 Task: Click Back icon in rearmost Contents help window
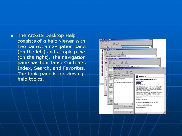pyautogui.click(x=105, y=44)
